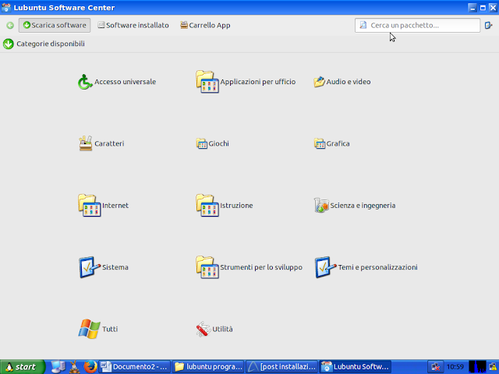Click the Strumenti per lo sviluppo label

coord(261,267)
